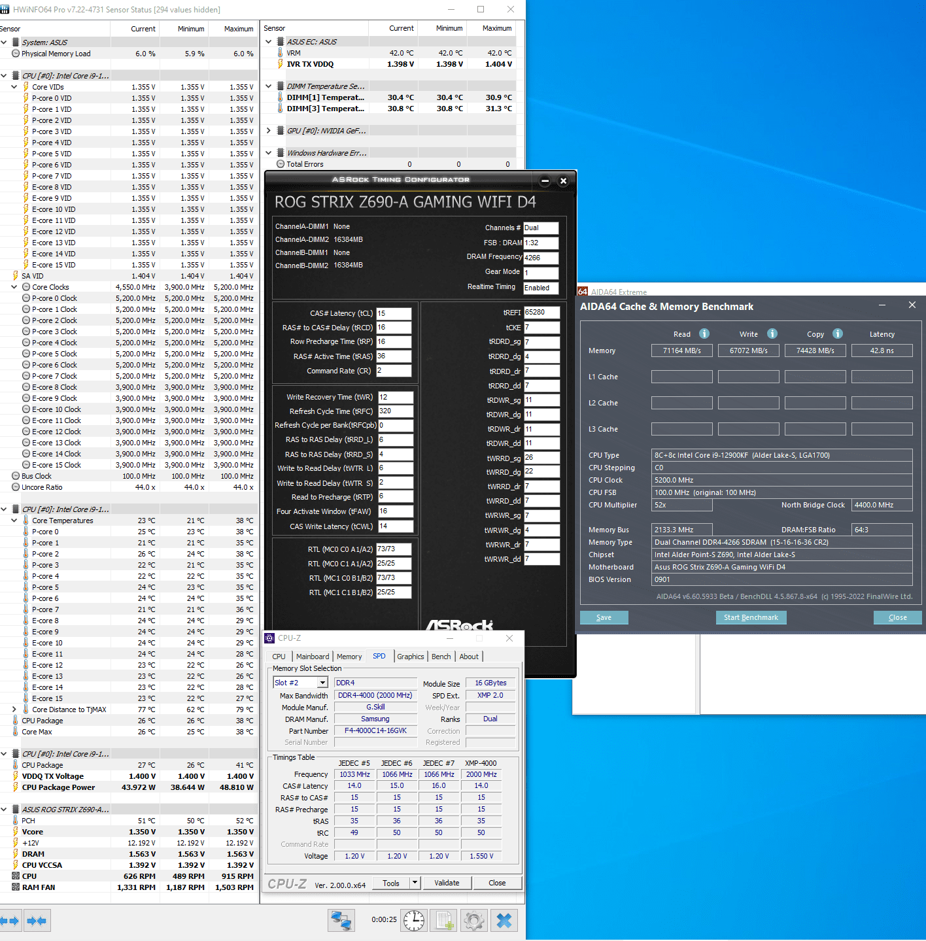Switch to the Graphics tab in CPU-Z
The width and height of the screenshot is (926, 941).
point(411,657)
